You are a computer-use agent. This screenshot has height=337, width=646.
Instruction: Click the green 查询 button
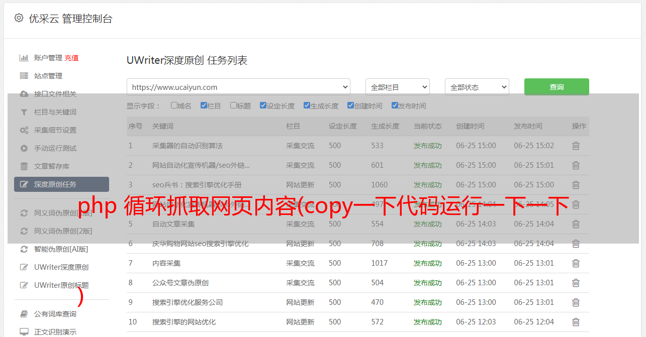[x=557, y=87]
